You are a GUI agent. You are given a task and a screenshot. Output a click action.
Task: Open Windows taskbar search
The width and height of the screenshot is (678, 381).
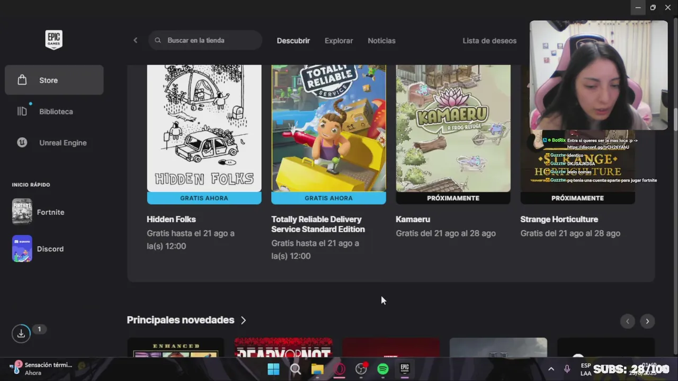[x=296, y=369]
